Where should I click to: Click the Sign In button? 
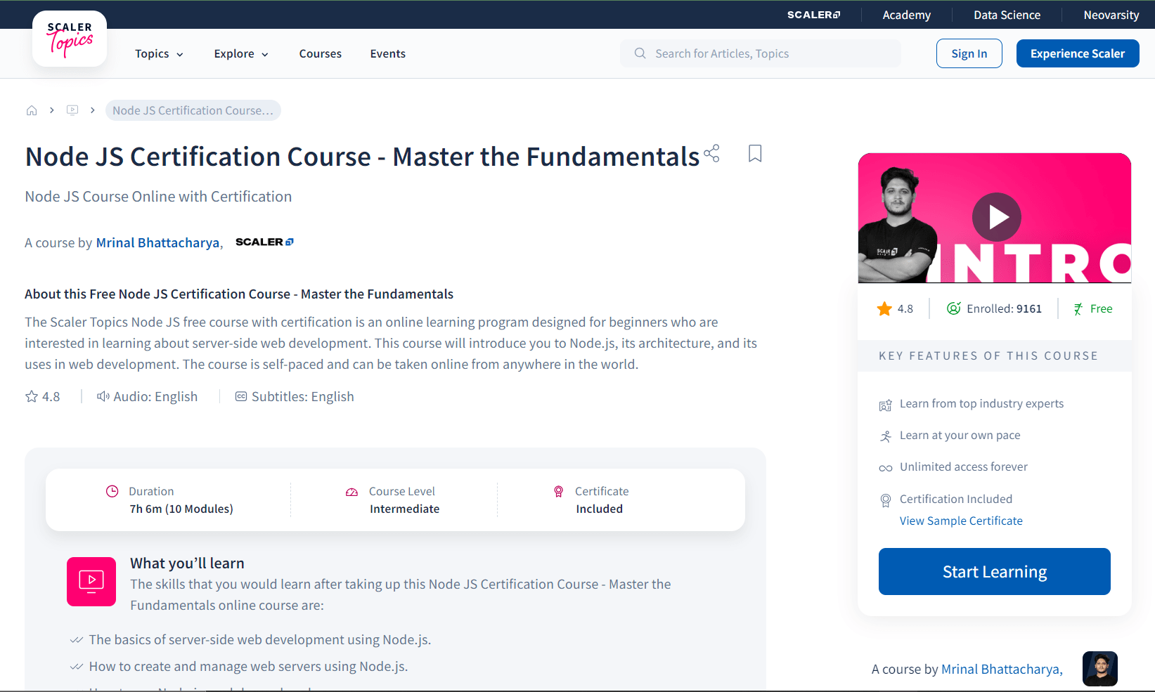(969, 53)
